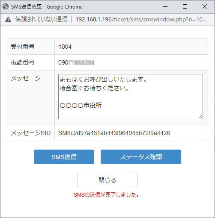Maximize the SMS送信確認 window
Screen dimensions: 215x218
[x=185, y=6]
